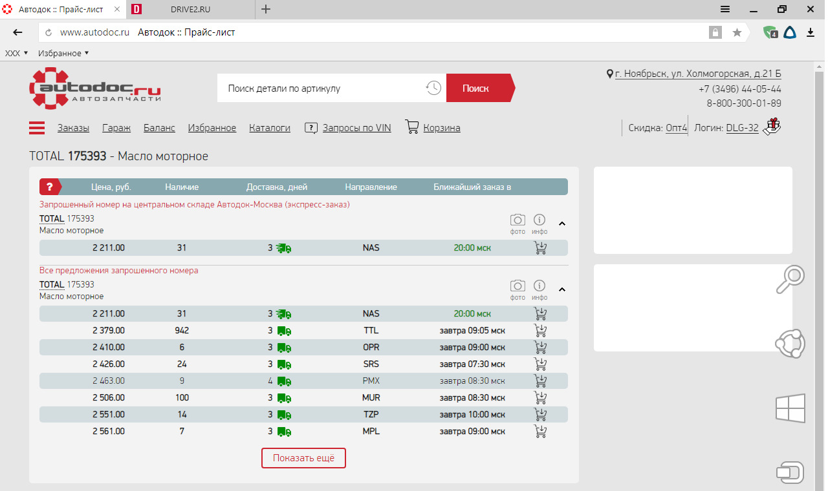Screen dimensions: 828x491
Task: Click the magnifier icon on right sidebar
Action: 790,279
